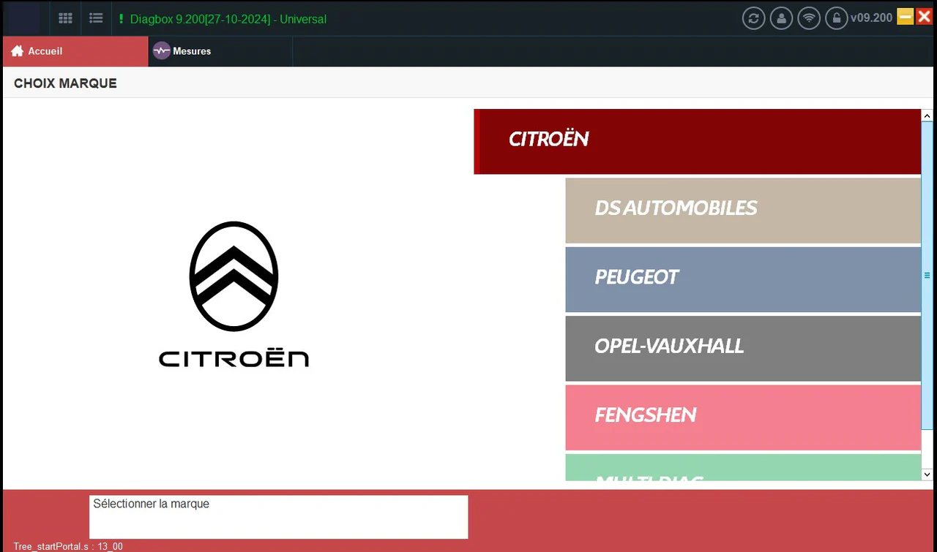This screenshot has height=552, width=937.
Task: Click the 'Sélectionner la marque' text field
Action: click(x=278, y=517)
